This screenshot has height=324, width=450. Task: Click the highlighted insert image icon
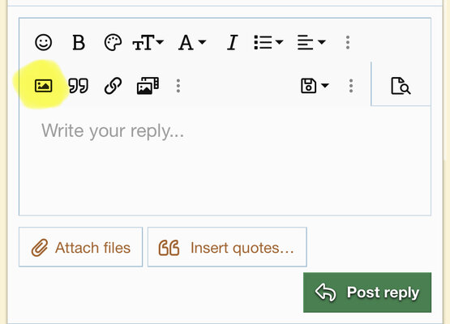click(x=43, y=86)
